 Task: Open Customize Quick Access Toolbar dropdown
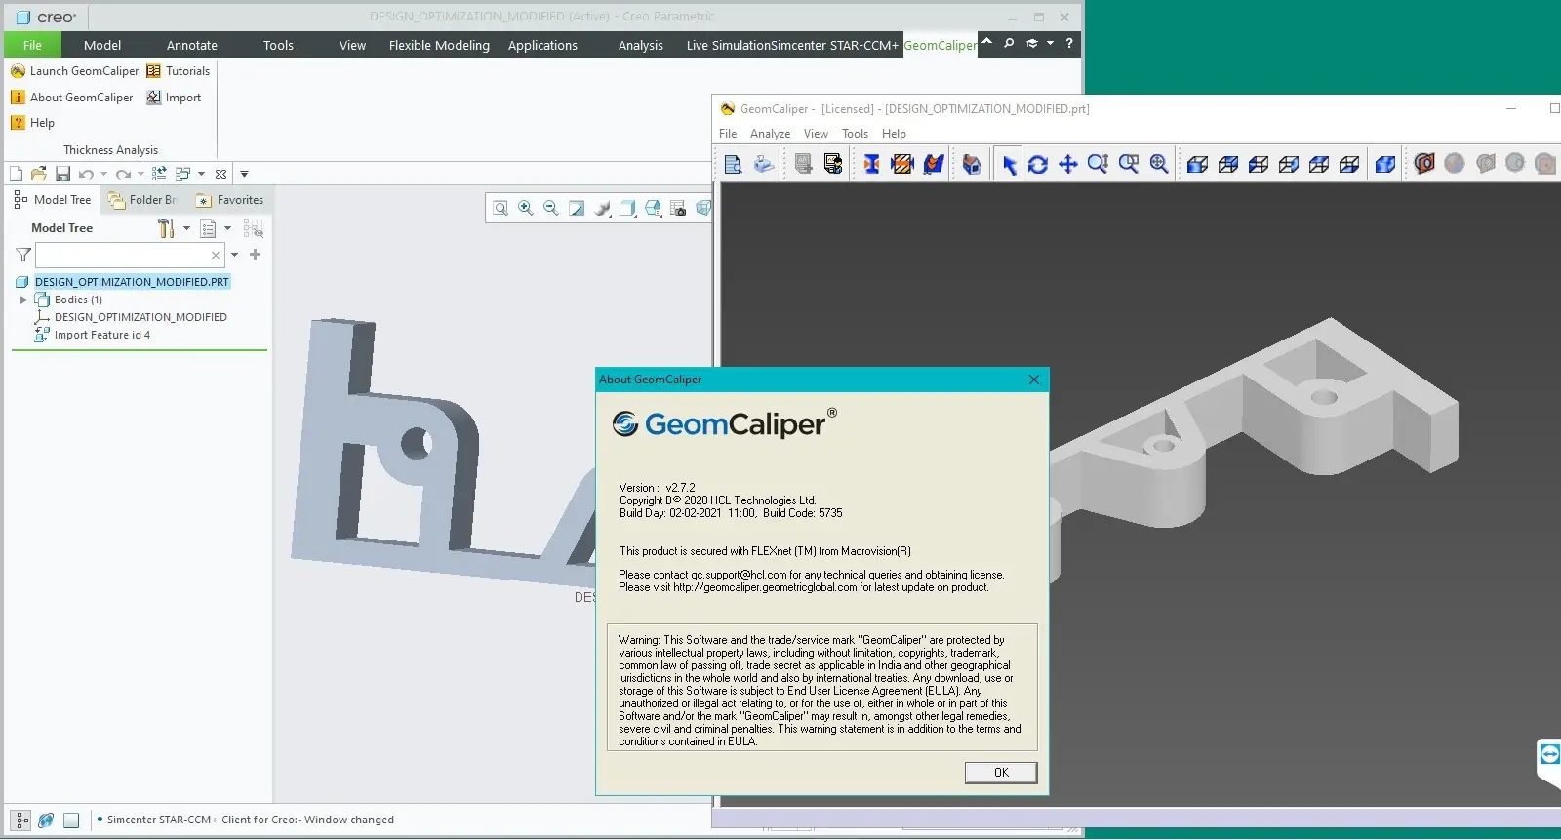(245, 174)
